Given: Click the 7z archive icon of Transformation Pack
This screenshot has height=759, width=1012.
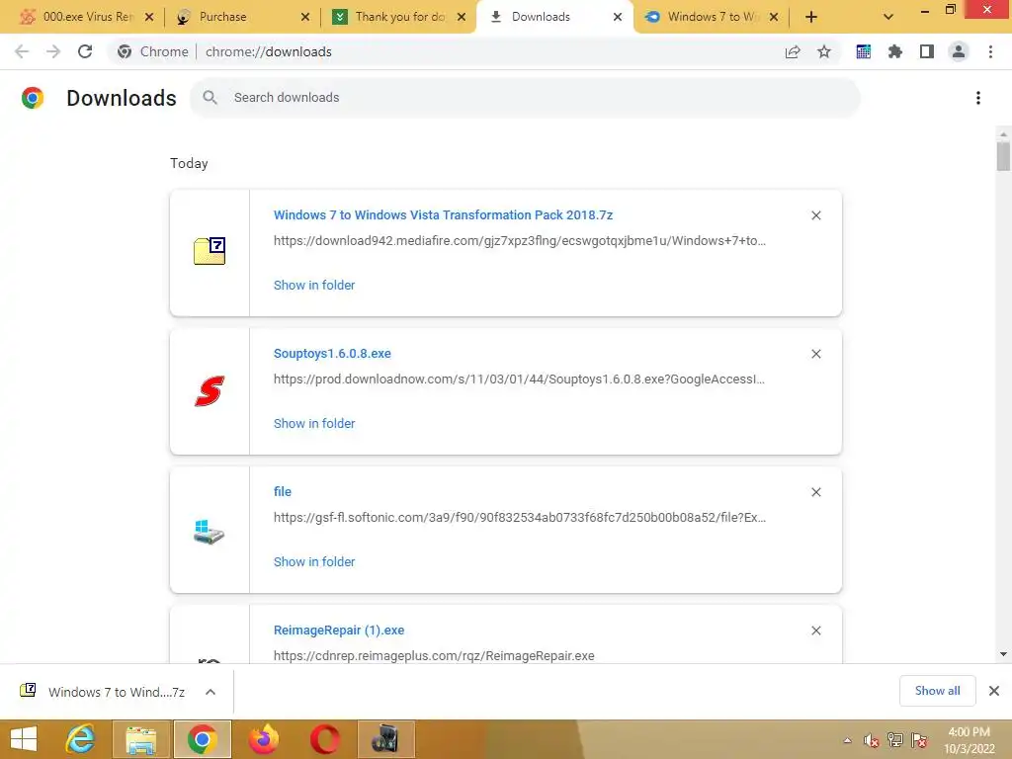Looking at the screenshot, I should 210,251.
